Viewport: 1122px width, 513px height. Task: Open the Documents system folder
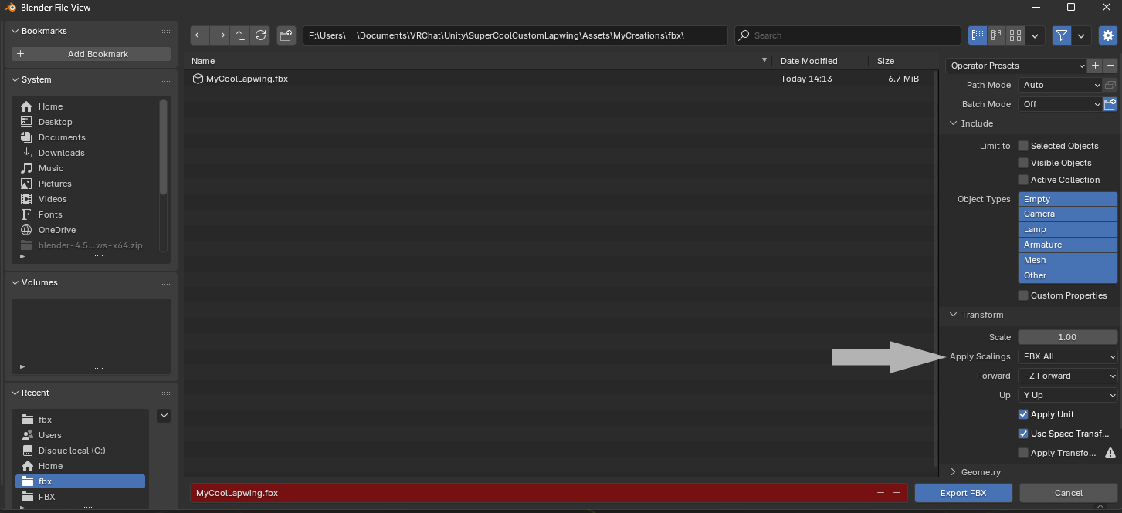pyautogui.click(x=62, y=137)
